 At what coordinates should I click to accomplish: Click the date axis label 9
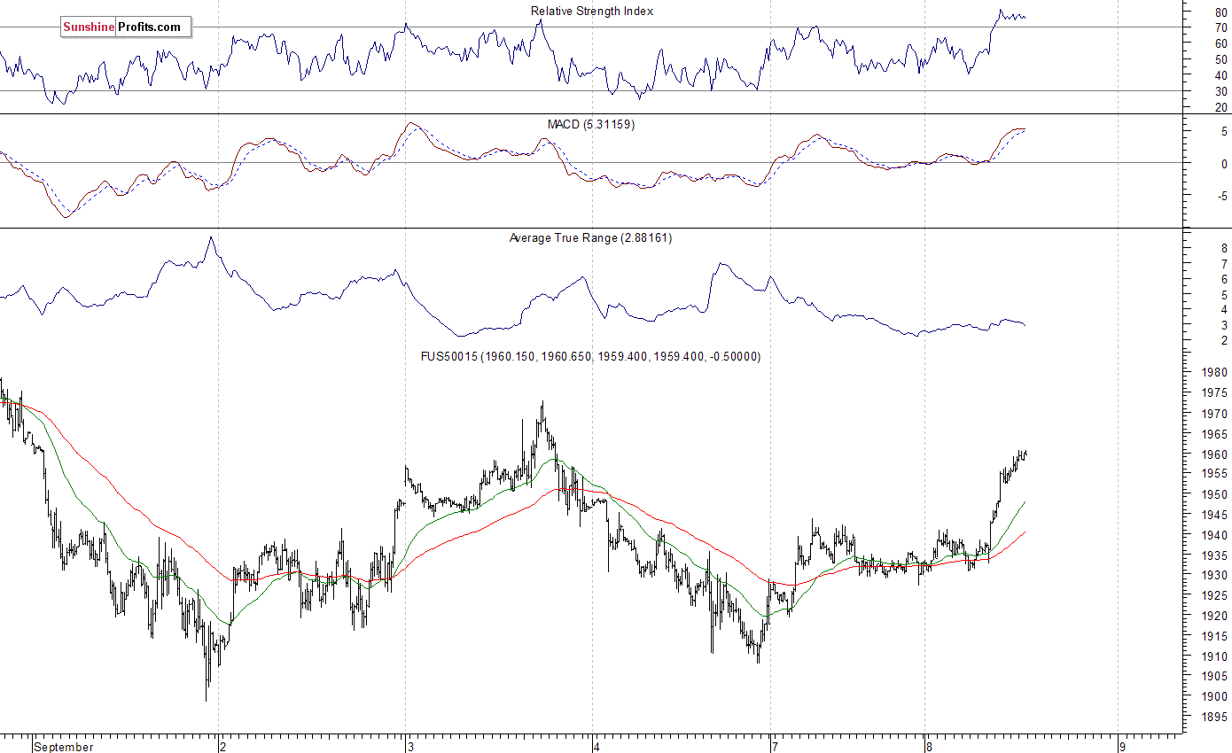[x=1121, y=747]
